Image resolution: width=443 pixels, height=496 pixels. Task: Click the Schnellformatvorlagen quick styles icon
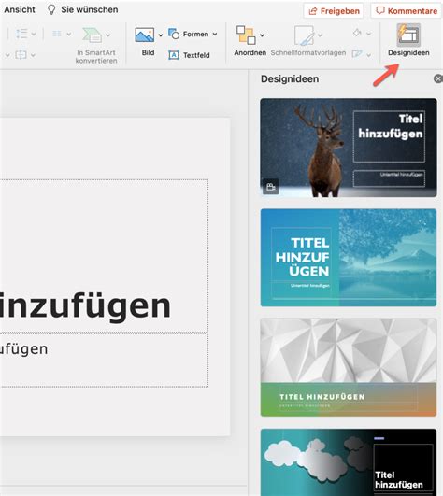pyautogui.click(x=304, y=35)
